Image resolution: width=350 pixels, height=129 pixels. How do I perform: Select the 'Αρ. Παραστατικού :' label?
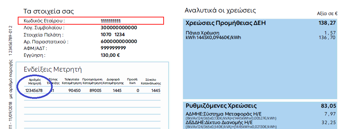(46, 42)
